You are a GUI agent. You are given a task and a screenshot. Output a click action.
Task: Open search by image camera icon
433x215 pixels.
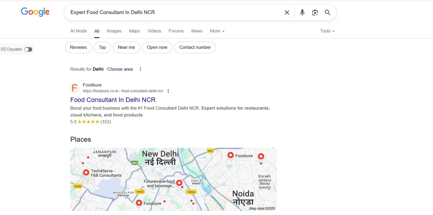pos(315,12)
